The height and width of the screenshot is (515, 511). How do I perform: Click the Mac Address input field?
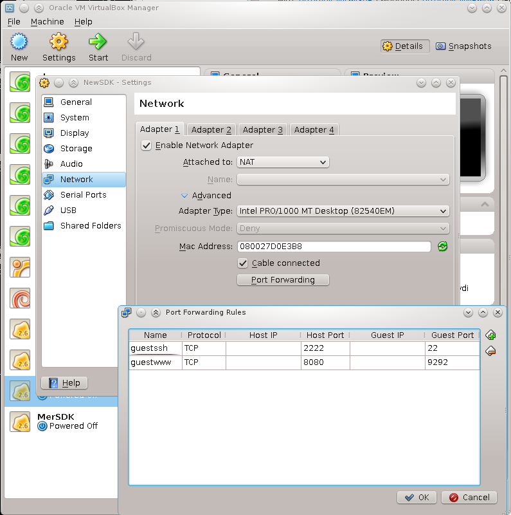coord(334,247)
